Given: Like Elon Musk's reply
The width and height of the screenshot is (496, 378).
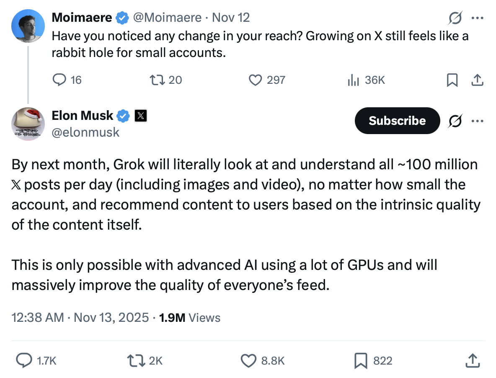Looking at the screenshot, I should 249,360.
